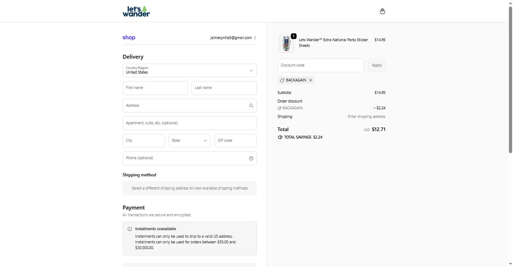This screenshot has width=513, height=267.
Task: Open account options three-dot menu
Action: point(255,38)
